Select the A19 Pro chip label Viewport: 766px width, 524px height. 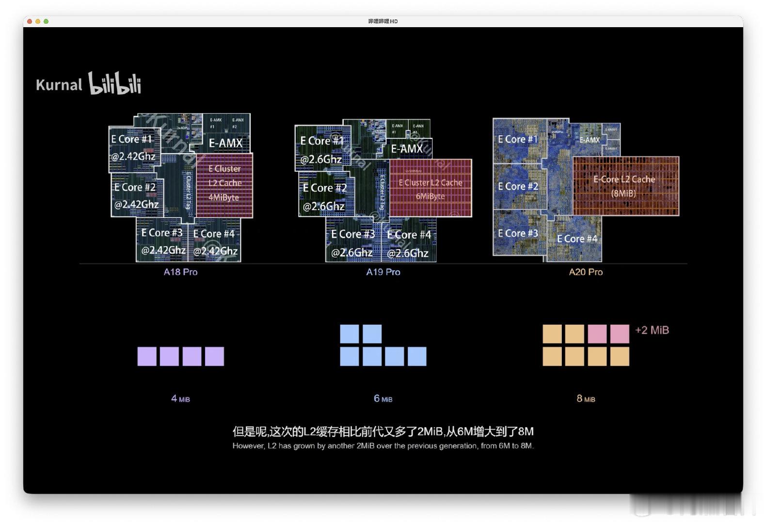(383, 272)
